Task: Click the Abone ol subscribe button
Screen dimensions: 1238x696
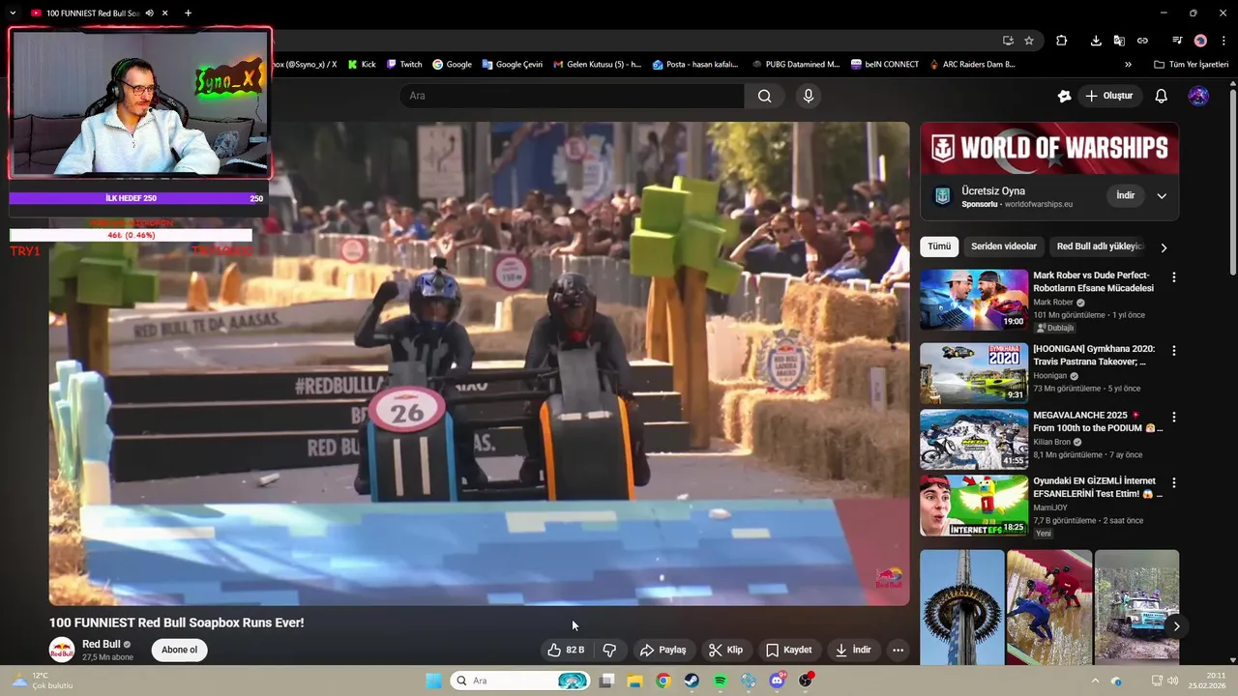Action: 179,650
